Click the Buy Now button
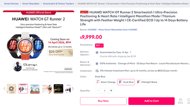 pos(103,101)
